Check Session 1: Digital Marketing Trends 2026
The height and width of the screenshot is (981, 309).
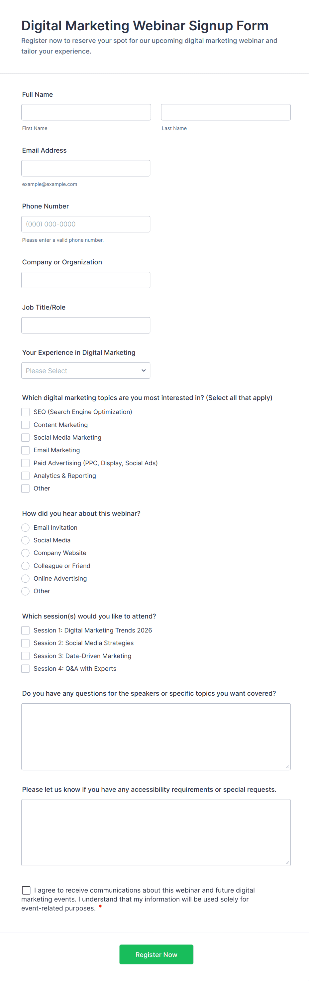[25, 630]
